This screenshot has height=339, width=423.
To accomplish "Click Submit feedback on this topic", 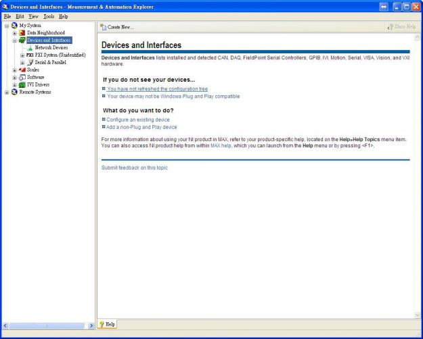I will point(135,167).
